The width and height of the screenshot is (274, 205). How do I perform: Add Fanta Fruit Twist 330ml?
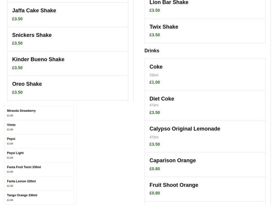click(x=39, y=169)
